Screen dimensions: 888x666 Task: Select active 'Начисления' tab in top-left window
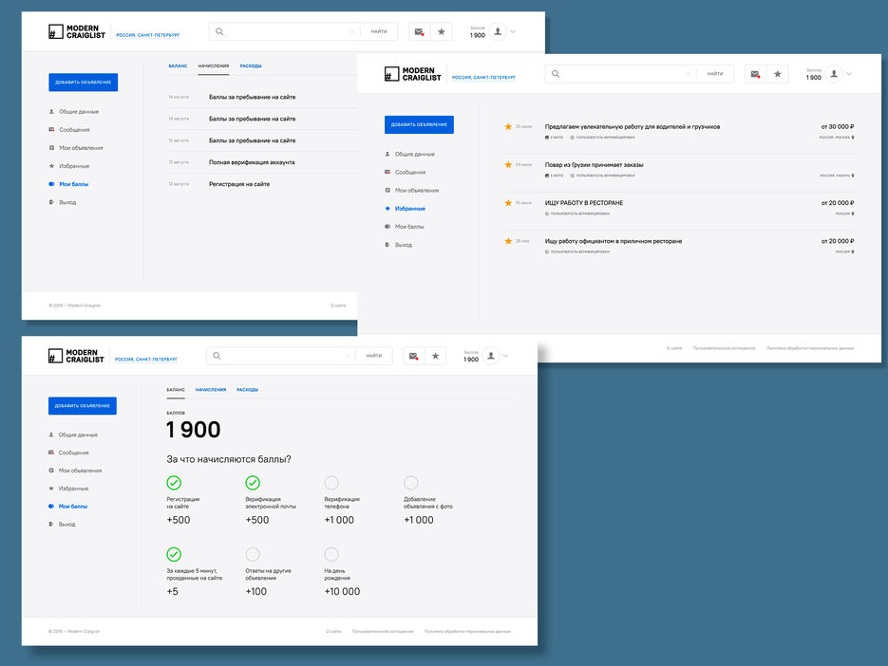pyautogui.click(x=214, y=66)
